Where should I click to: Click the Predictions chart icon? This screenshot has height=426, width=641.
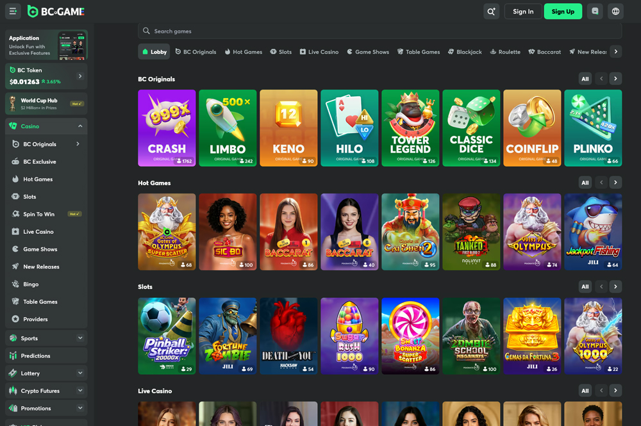(x=13, y=356)
